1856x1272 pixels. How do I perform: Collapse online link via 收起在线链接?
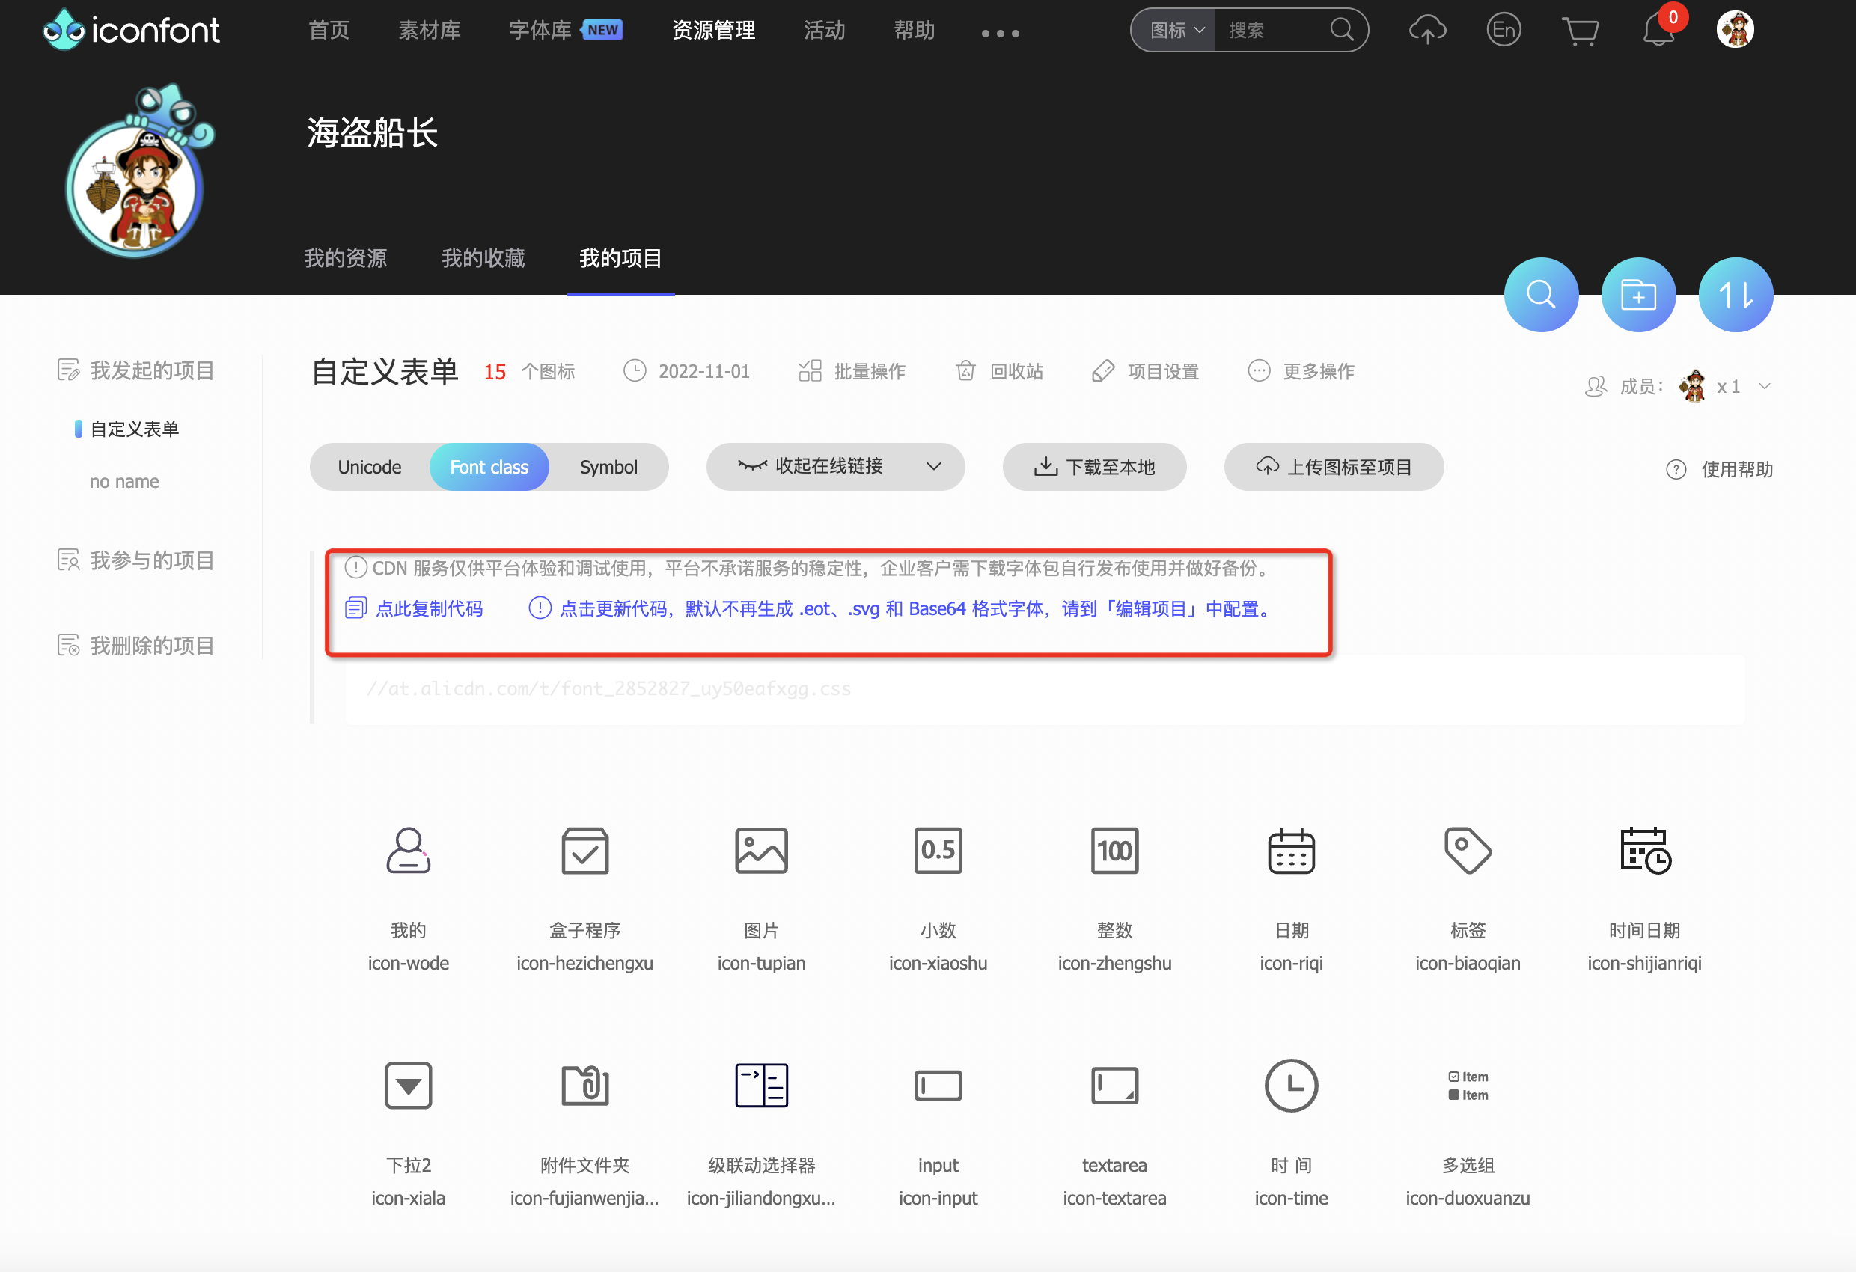click(835, 466)
